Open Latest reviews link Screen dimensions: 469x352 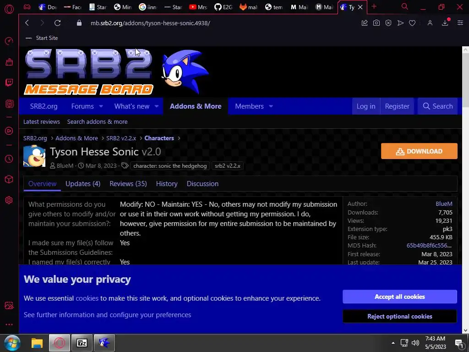coord(42,122)
